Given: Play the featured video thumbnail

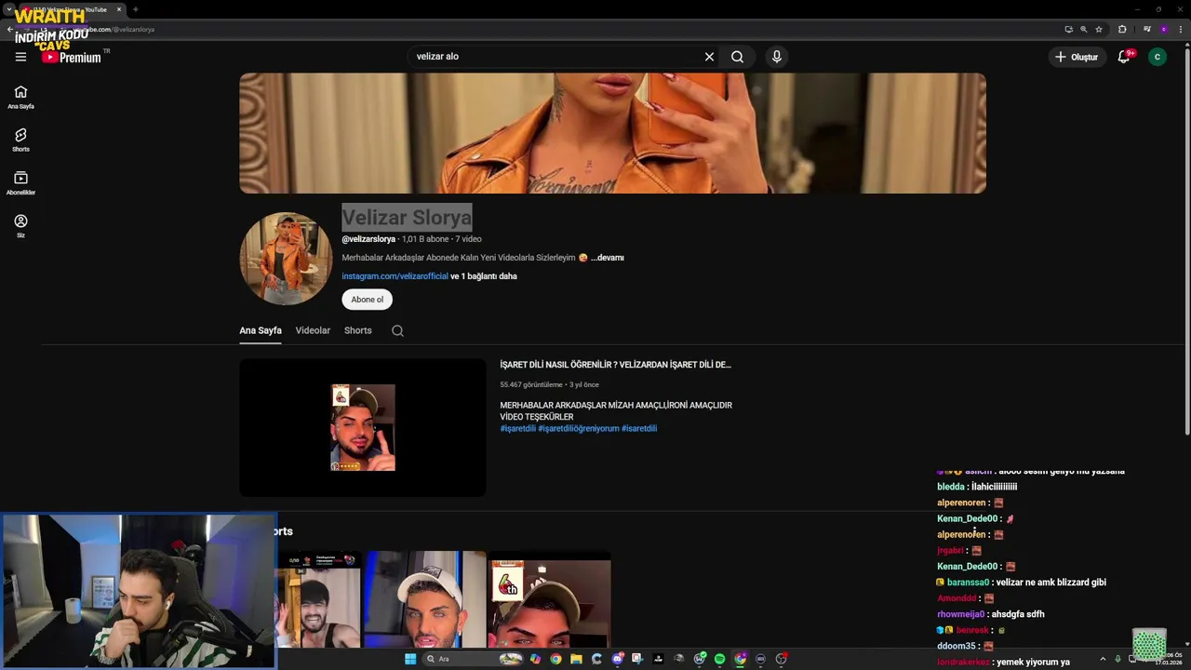Looking at the screenshot, I should click(363, 427).
